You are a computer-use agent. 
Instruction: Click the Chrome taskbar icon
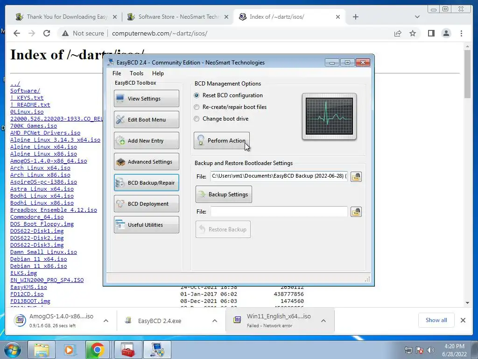pos(97,350)
